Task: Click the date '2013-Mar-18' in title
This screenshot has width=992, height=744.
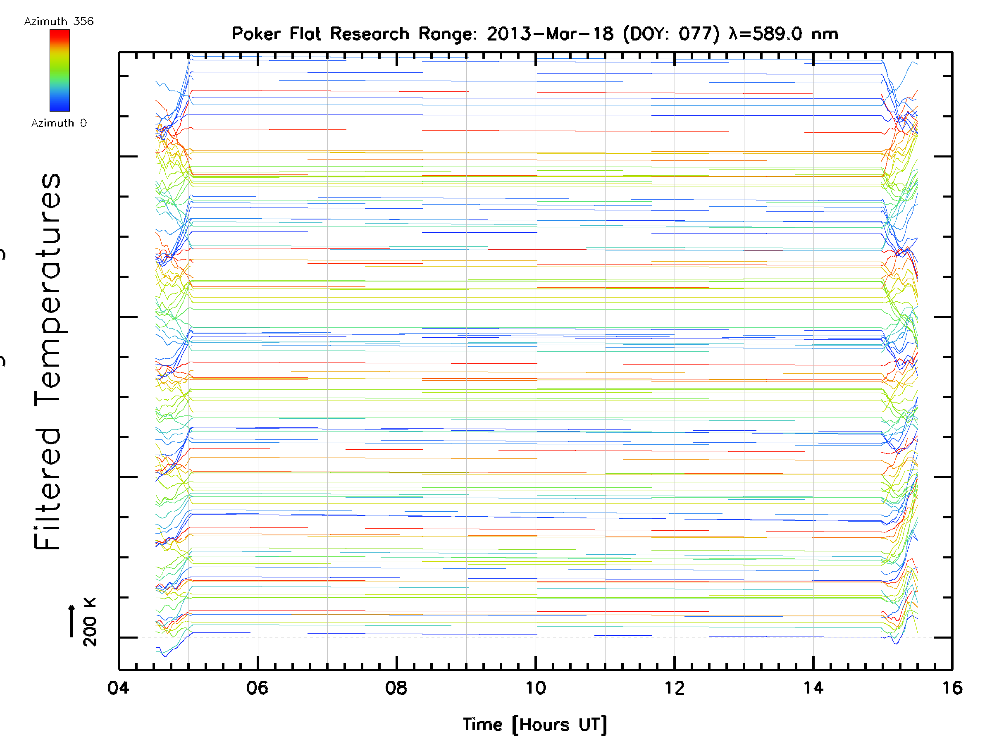Action: tap(550, 34)
